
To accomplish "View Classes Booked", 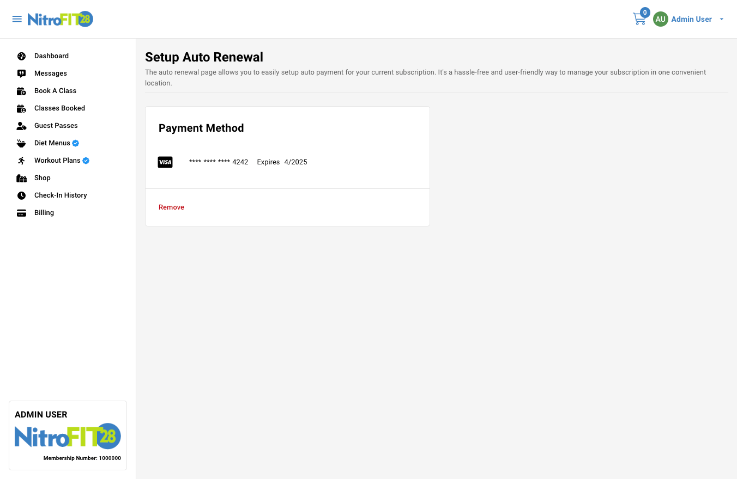I will 59,108.
